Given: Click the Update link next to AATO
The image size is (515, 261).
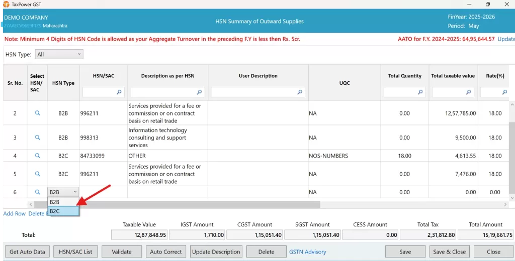Looking at the screenshot, I should (x=506, y=39).
